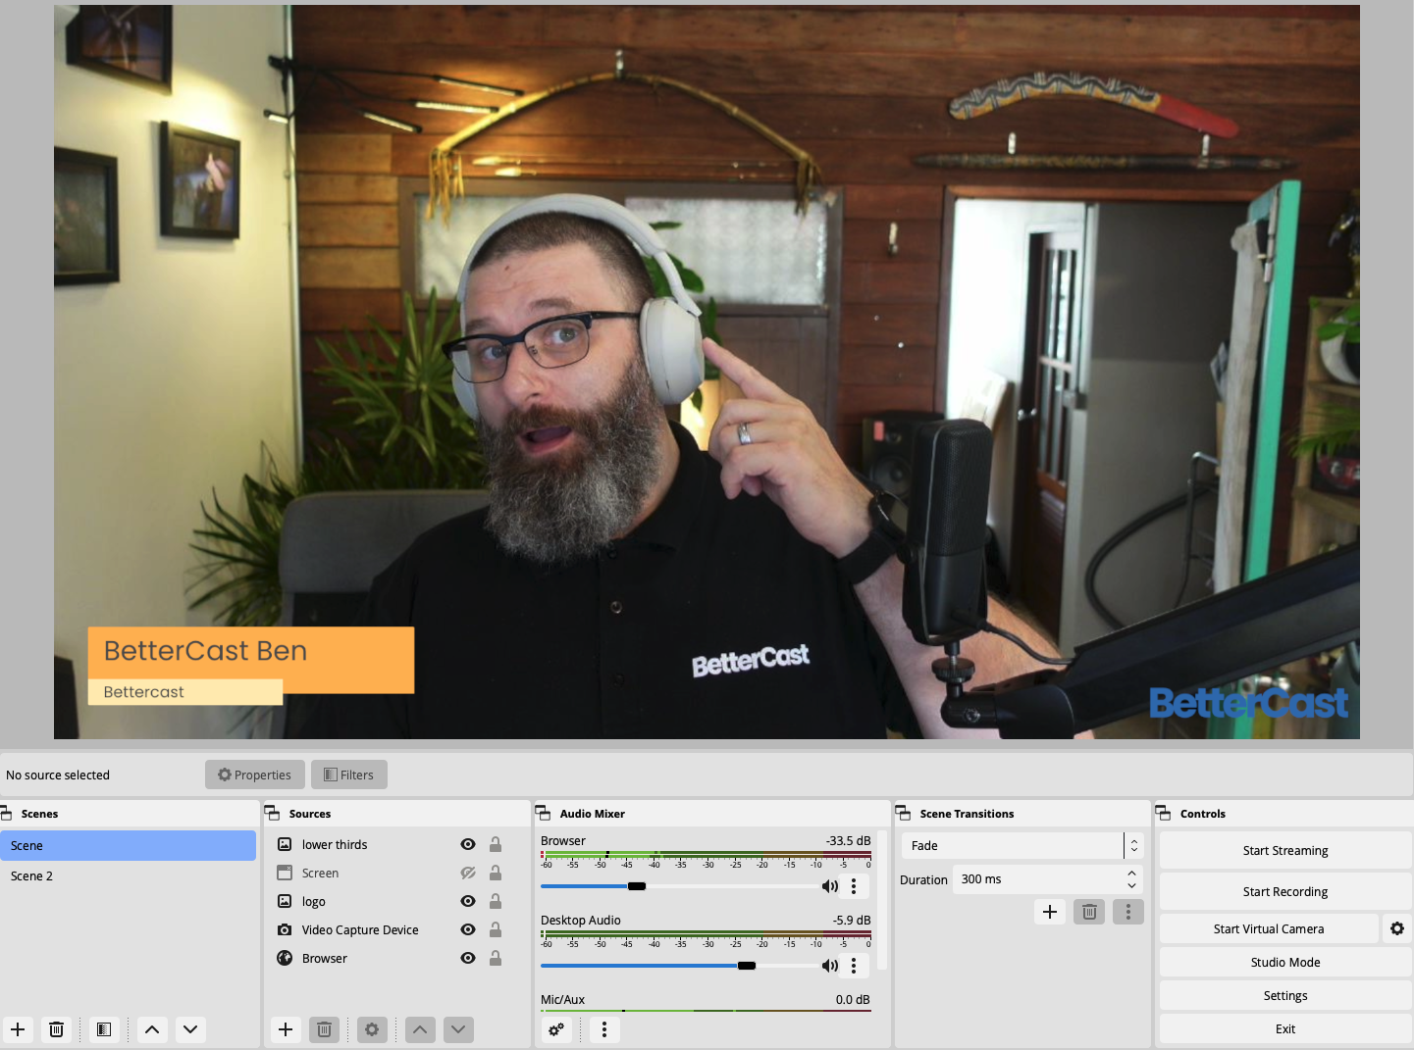The image size is (1414, 1050).
Task: Remove selected source trash icon
Action: click(324, 1029)
